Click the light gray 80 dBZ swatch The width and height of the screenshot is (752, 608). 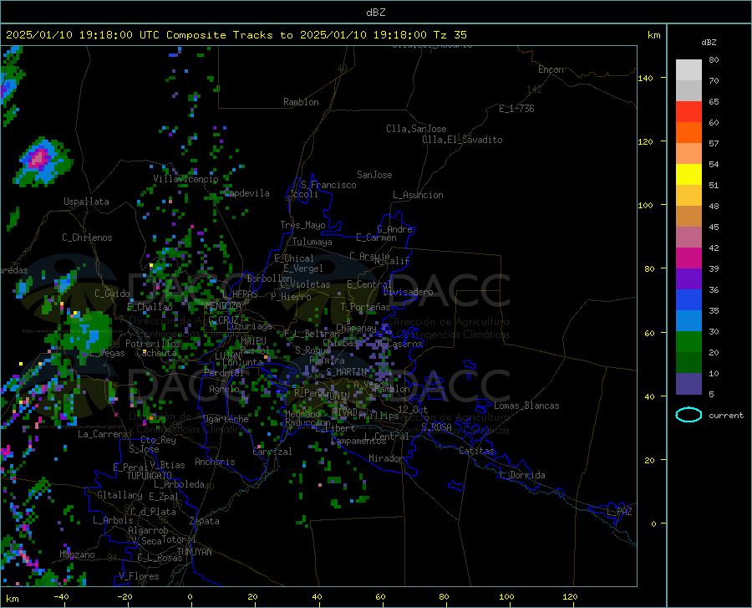pyautogui.click(x=688, y=70)
